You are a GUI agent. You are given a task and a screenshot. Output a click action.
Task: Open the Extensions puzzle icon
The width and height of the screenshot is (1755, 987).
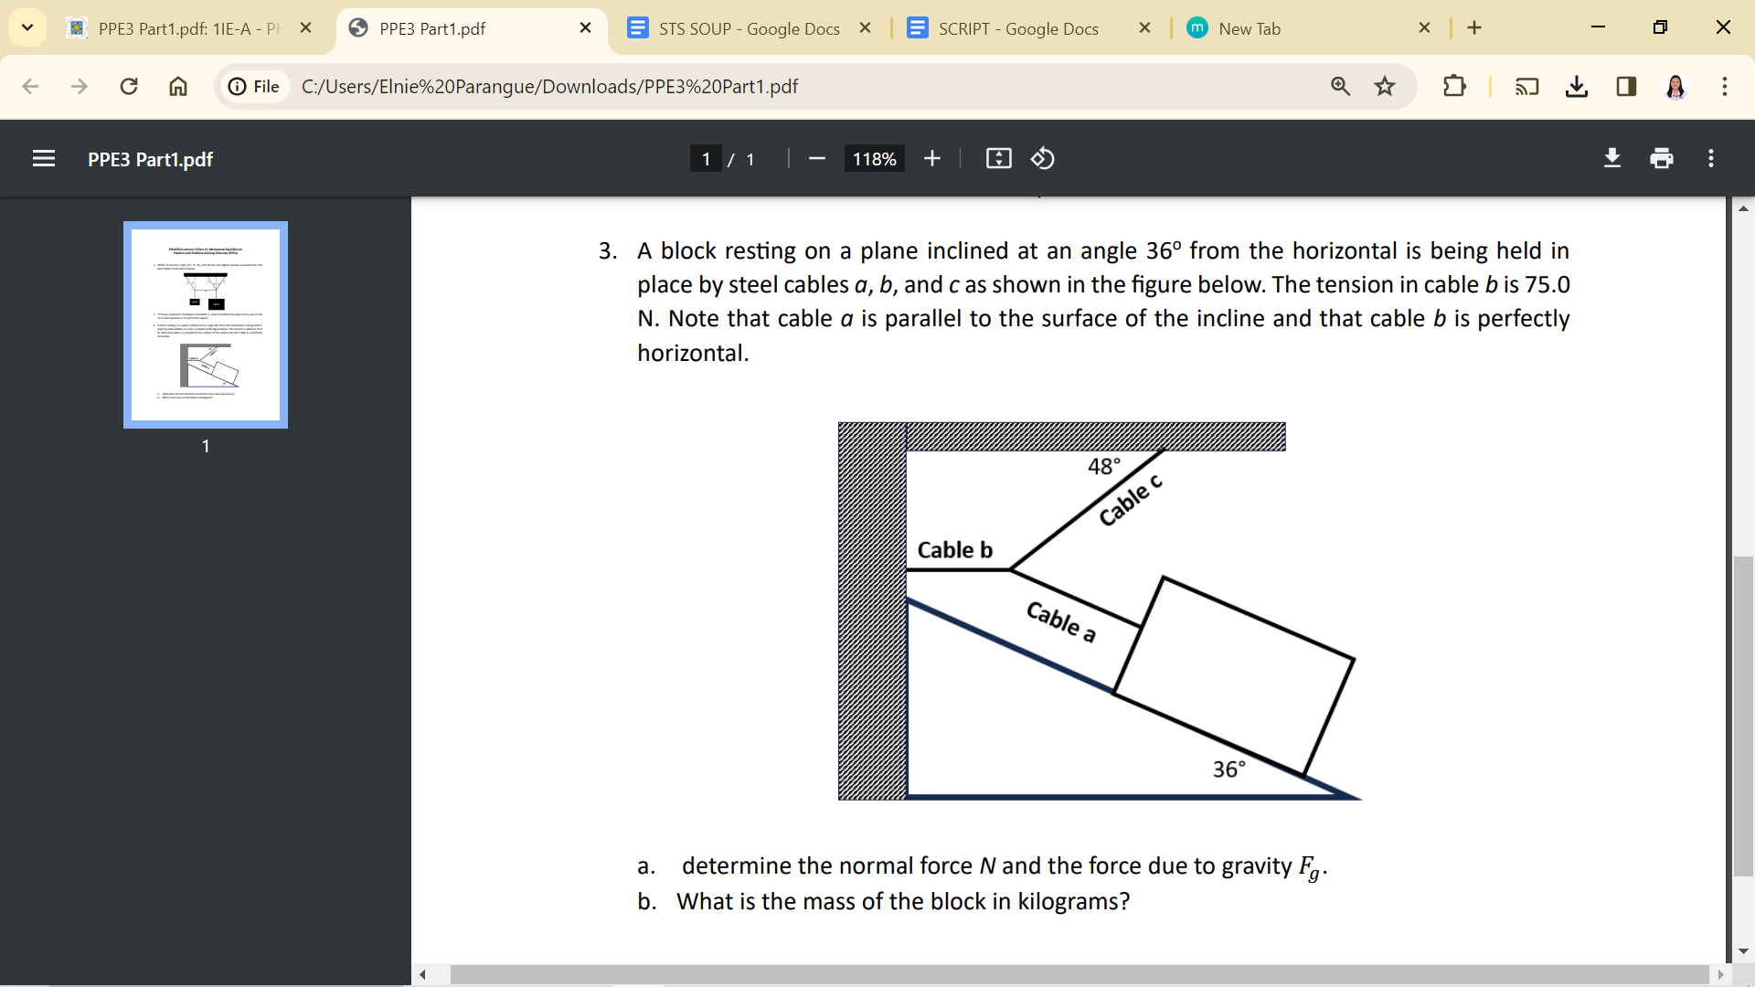[x=1453, y=86]
